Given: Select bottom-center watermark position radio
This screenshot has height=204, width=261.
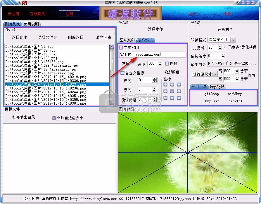Looking at the screenshot, I should coord(172,98).
